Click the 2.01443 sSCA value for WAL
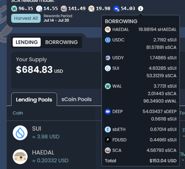 pyautogui.click(x=162, y=94)
